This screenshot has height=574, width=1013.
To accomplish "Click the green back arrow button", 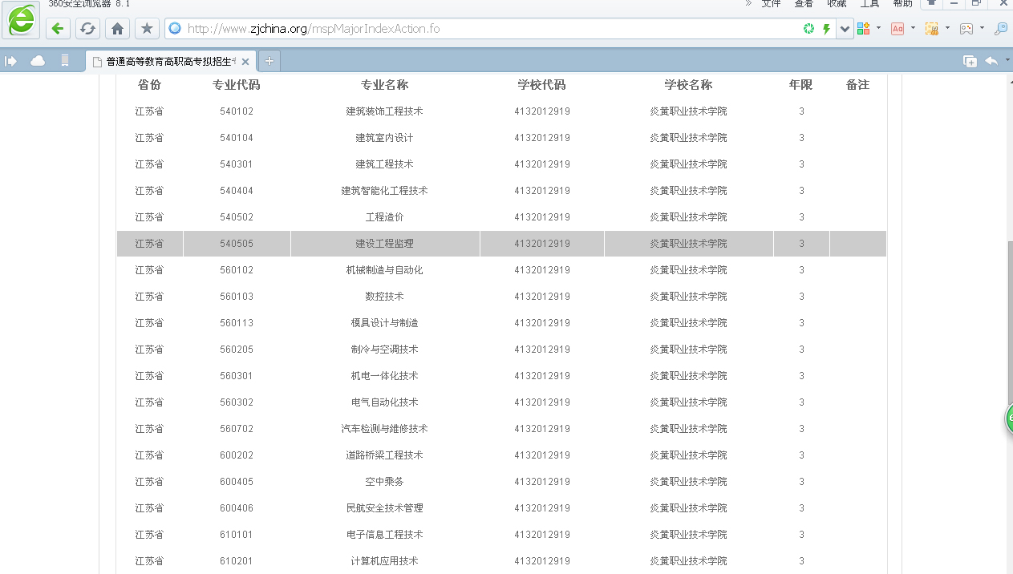I will 57,29.
